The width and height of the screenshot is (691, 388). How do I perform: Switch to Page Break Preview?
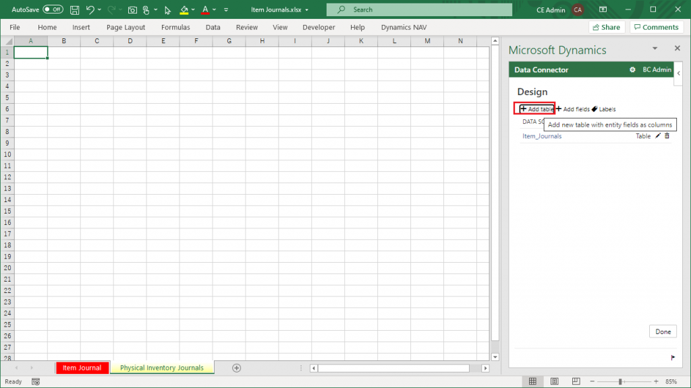coord(576,381)
